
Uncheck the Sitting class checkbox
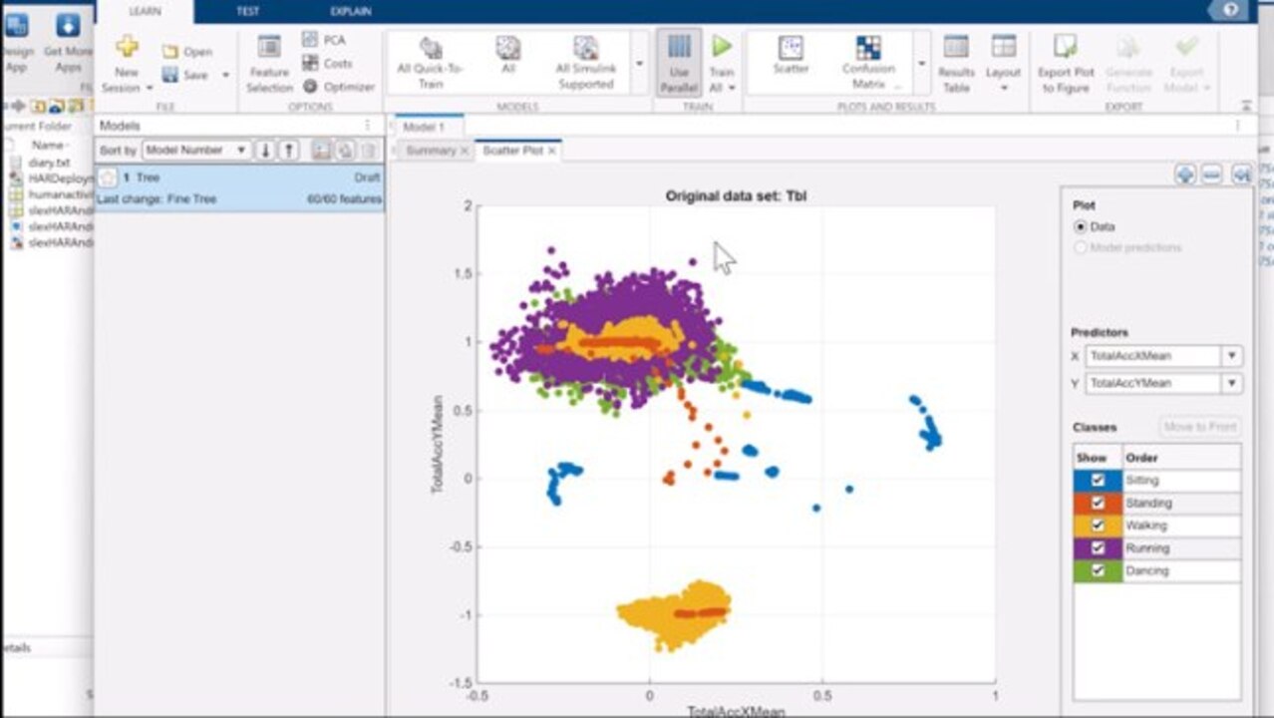(x=1098, y=480)
